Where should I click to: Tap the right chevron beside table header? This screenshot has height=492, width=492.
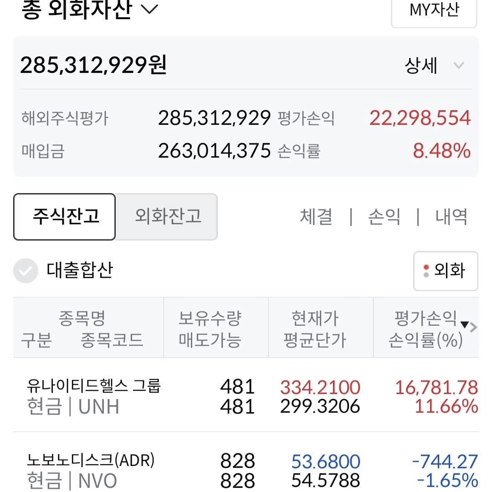coord(474,327)
